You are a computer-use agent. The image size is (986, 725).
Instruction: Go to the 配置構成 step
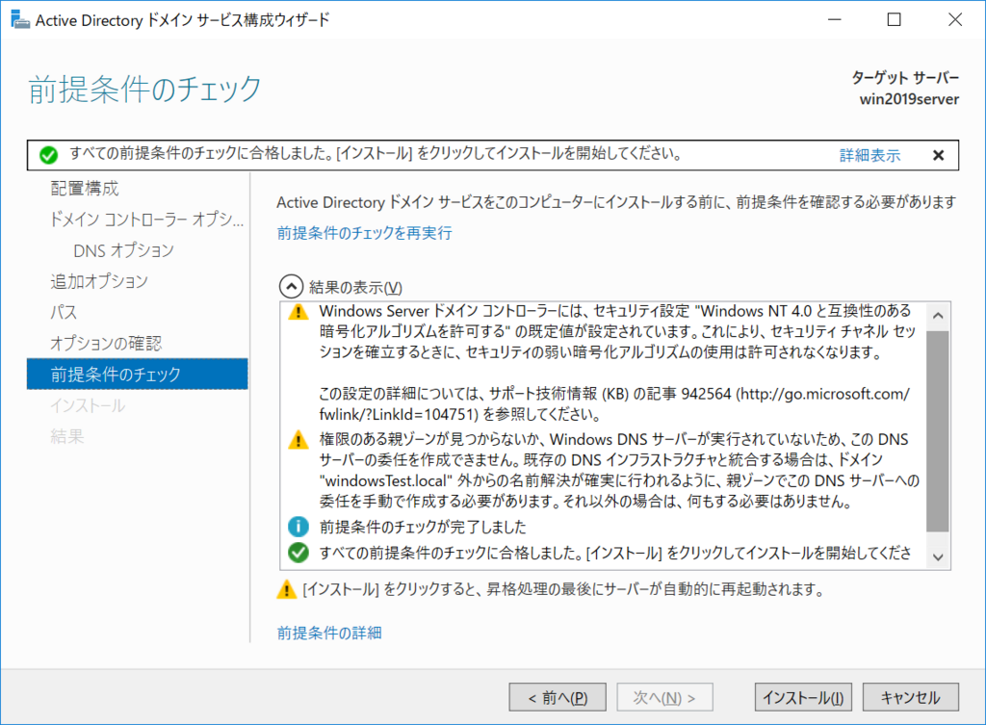coord(85,189)
